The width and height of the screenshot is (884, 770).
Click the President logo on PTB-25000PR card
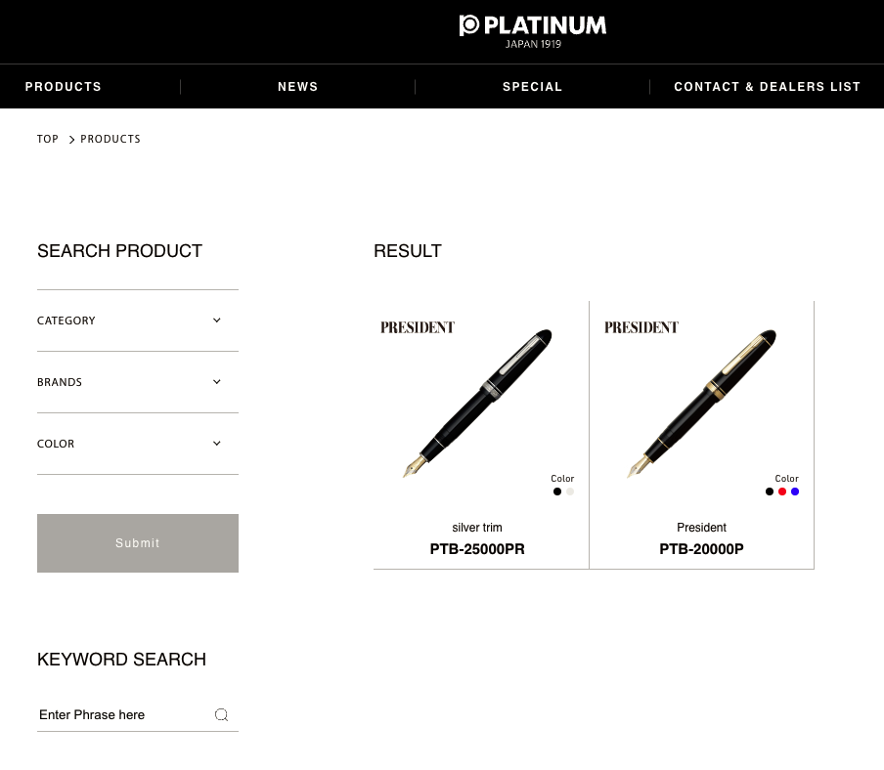[418, 327]
